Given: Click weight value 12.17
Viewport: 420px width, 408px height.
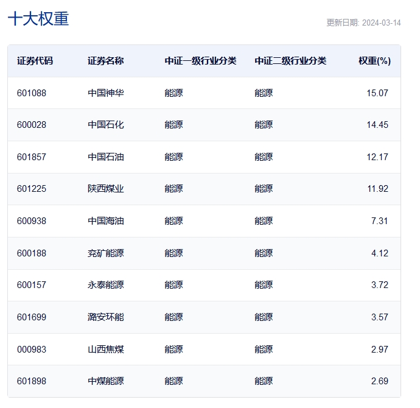Looking at the screenshot, I should (377, 157).
